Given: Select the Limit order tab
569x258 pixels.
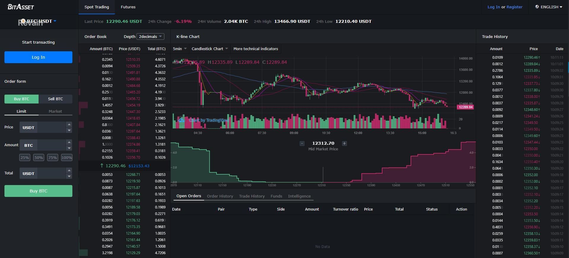Looking at the screenshot, I should pyautogui.click(x=21, y=112).
